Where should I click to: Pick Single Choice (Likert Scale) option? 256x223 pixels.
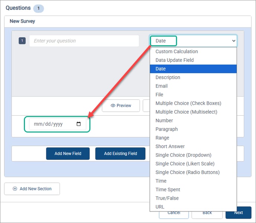185,164
